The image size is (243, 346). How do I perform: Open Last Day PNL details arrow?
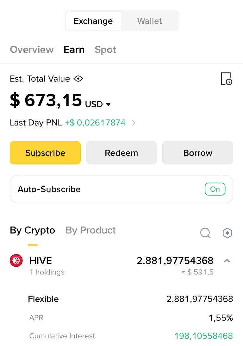pyautogui.click(x=134, y=123)
